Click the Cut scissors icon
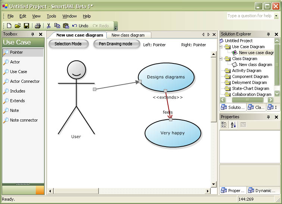 click(48, 26)
